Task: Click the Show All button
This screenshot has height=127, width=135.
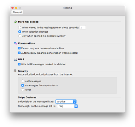Action: point(17,12)
